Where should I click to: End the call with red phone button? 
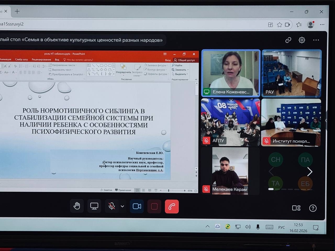coord(172,207)
